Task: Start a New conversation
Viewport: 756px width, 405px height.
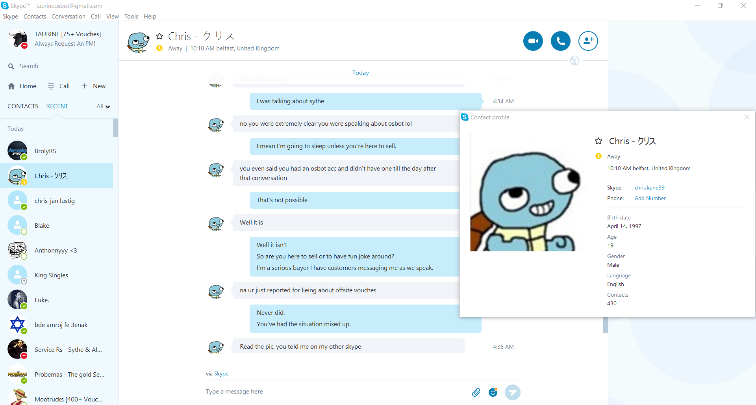Action: pos(94,86)
